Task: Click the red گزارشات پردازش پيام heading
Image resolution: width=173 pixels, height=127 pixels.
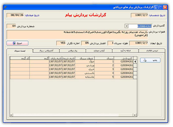Action: click(86, 15)
